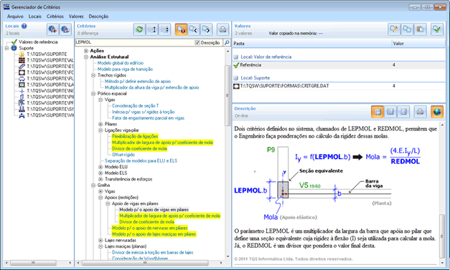Screen dimensions: 450x270
Task: Select the split-horizontal layout icon in Descrição
Action: 378,112
